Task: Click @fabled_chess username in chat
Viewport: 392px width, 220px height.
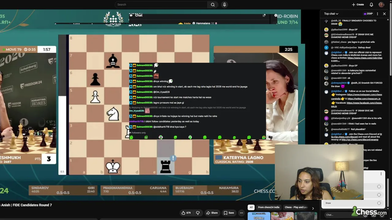Action: [x=339, y=42]
